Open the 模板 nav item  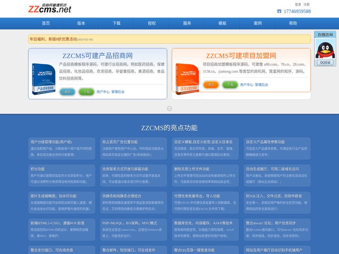222,24
